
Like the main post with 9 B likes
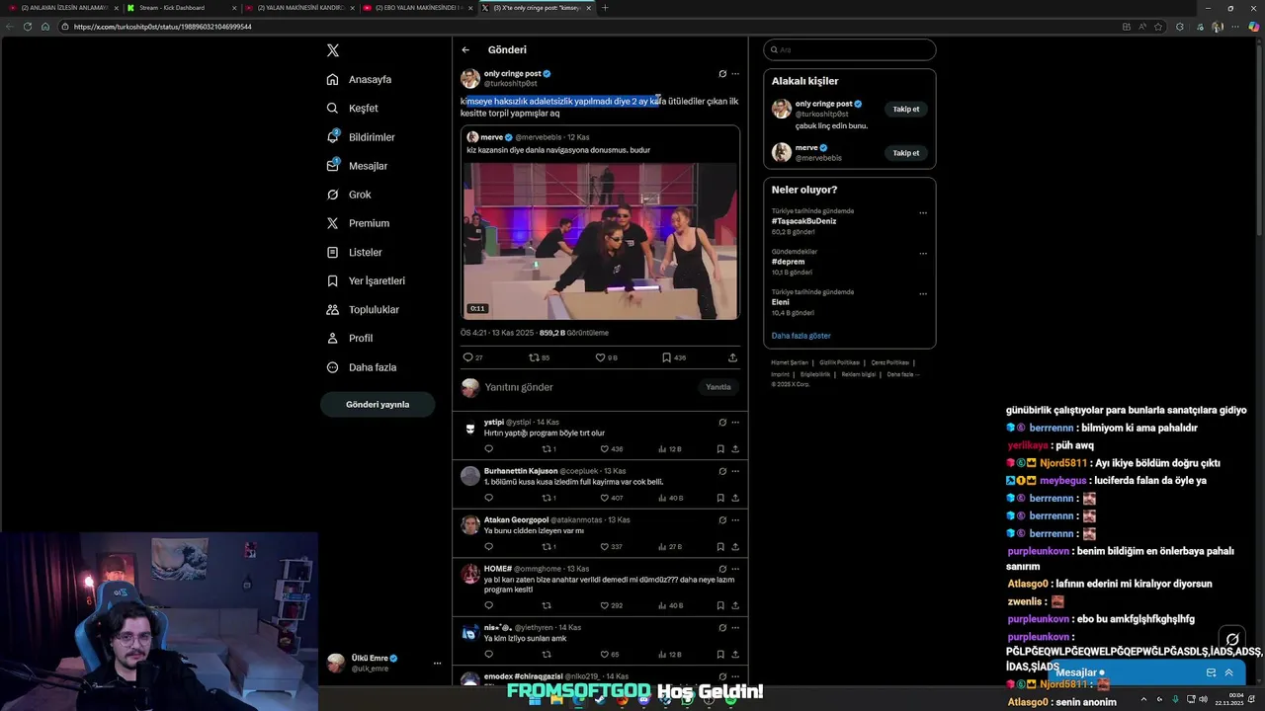[606, 357]
